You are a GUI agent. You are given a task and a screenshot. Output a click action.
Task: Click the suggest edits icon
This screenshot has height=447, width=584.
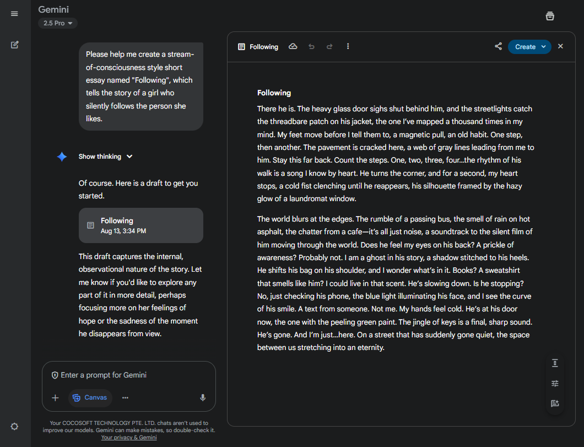(x=555, y=403)
